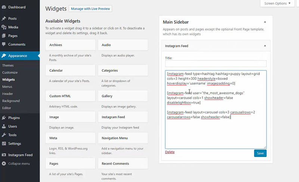Screen dimensions: 299x182
Task: Click the Posts pushpin icon
Action: click(x=4, y=19)
